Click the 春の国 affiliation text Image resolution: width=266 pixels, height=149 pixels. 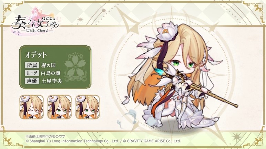point(48,65)
